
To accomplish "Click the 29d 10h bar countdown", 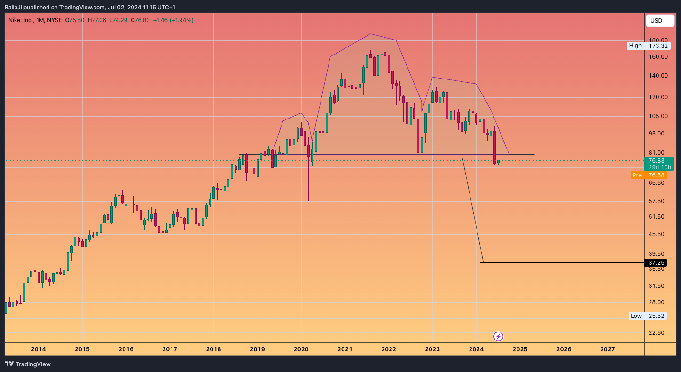I will [x=659, y=167].
